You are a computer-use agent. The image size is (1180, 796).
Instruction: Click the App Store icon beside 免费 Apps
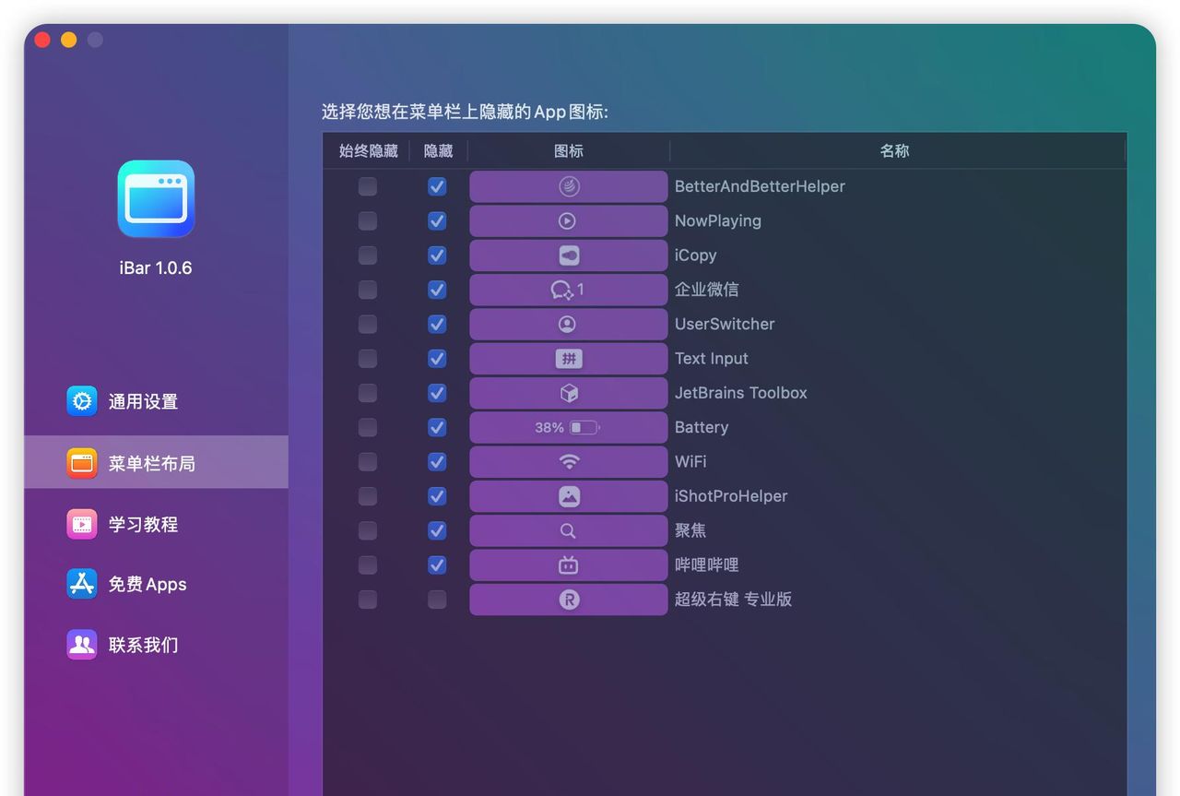point(82,584)
